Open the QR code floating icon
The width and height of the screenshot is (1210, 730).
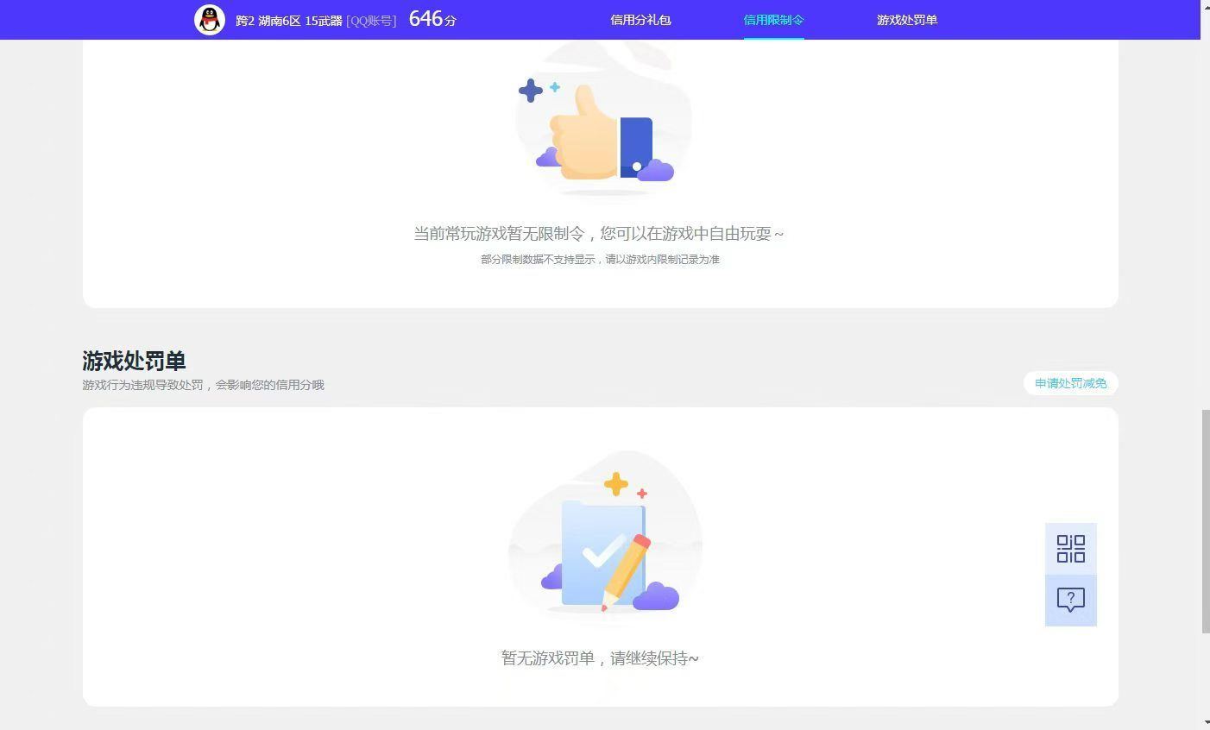click(x=1070, y=549)
